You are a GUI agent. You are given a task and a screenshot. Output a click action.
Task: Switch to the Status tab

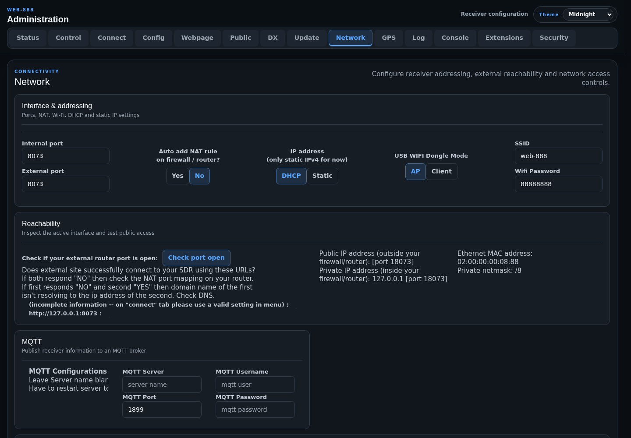(28, 38)
